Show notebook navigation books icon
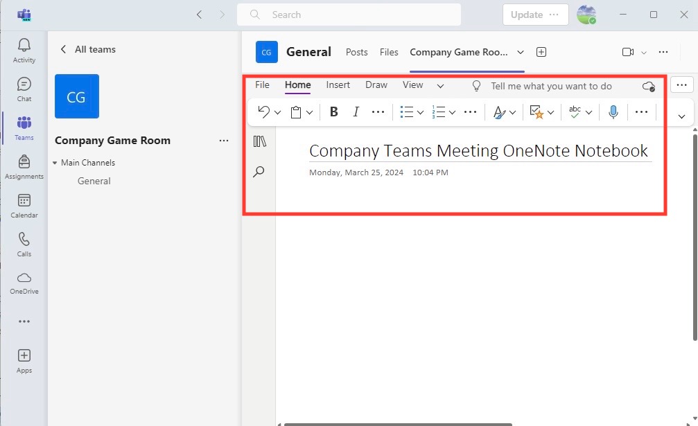 pos(259,141)
